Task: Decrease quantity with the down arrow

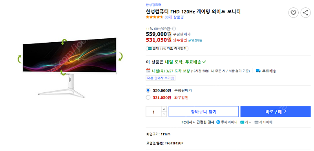Action: pos(164,114)
